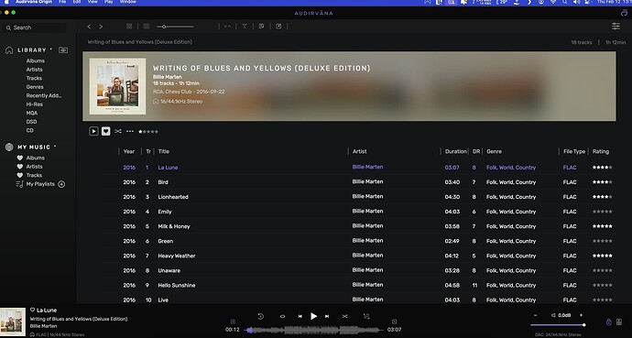The image size is (632, 338).
Task: Sort by the Genre column header
Action: [495, 151]
